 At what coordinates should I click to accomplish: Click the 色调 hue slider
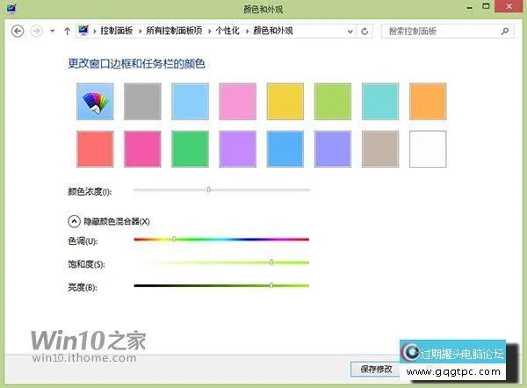(x=221, y=239)
